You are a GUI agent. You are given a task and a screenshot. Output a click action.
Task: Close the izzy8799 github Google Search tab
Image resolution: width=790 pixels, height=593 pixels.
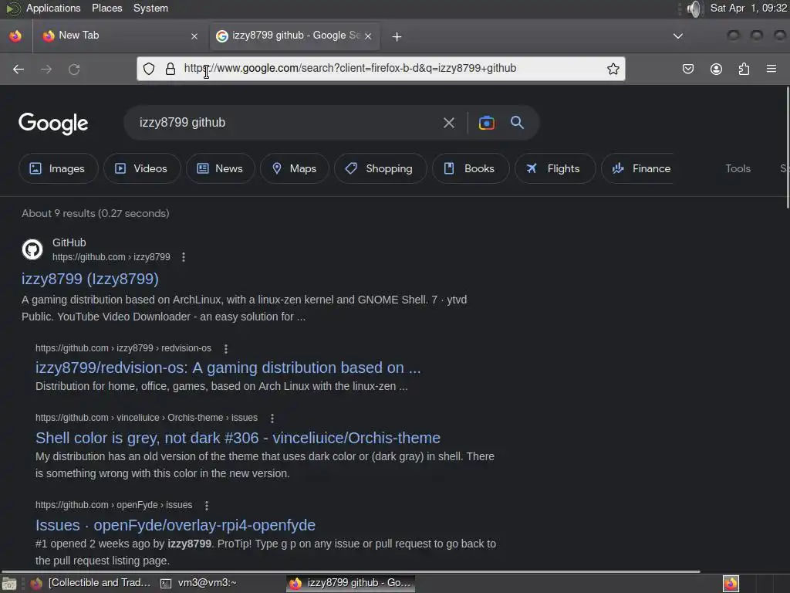[368, 36]
